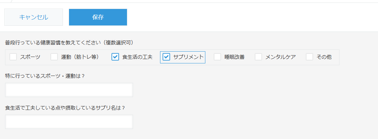This screenshot has width=378, height=139.
Task: Tick the スポーツ checkbox
Action: tap(13, 57)
